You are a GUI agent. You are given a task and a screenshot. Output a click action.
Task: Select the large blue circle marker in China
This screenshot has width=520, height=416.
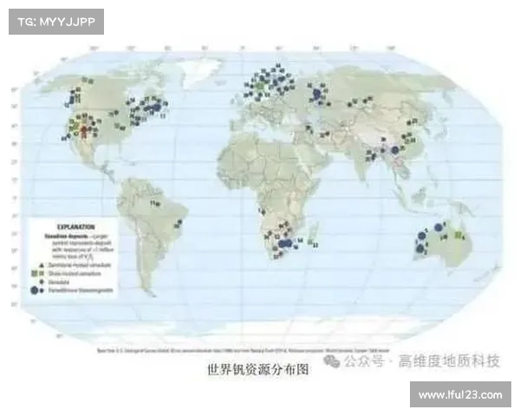click(395, 150)
